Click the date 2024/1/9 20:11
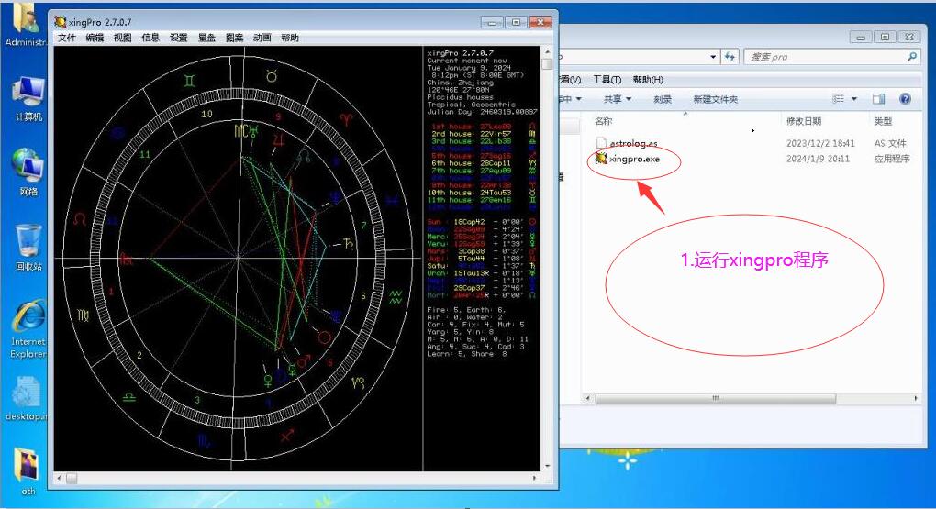936x509 pixels. pos(818,159)
